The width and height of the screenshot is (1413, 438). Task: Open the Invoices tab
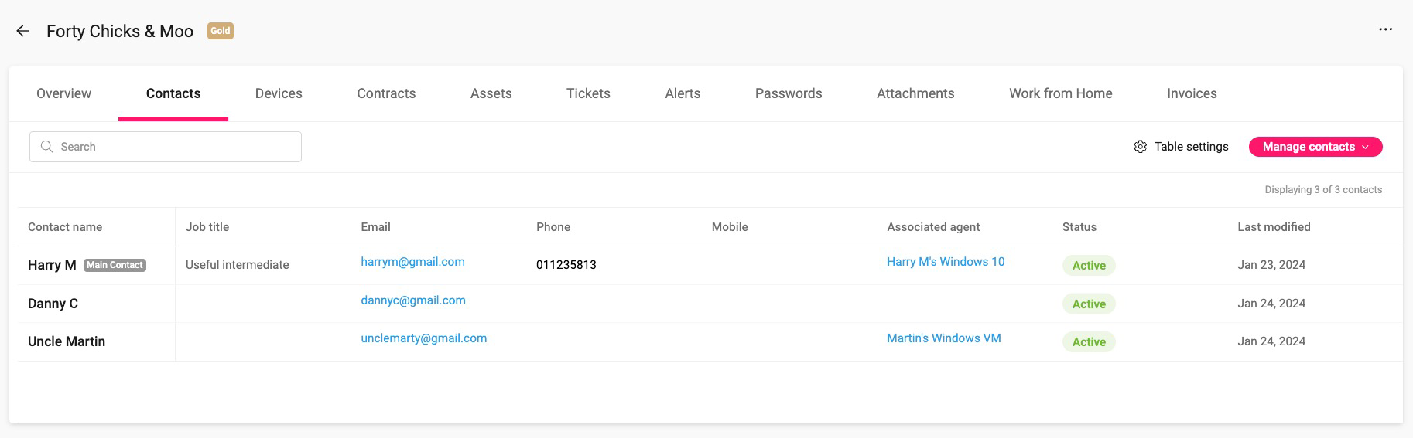click(1192, 93)
